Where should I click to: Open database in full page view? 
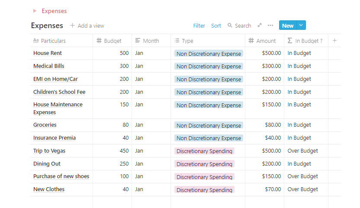click(260, 26)
